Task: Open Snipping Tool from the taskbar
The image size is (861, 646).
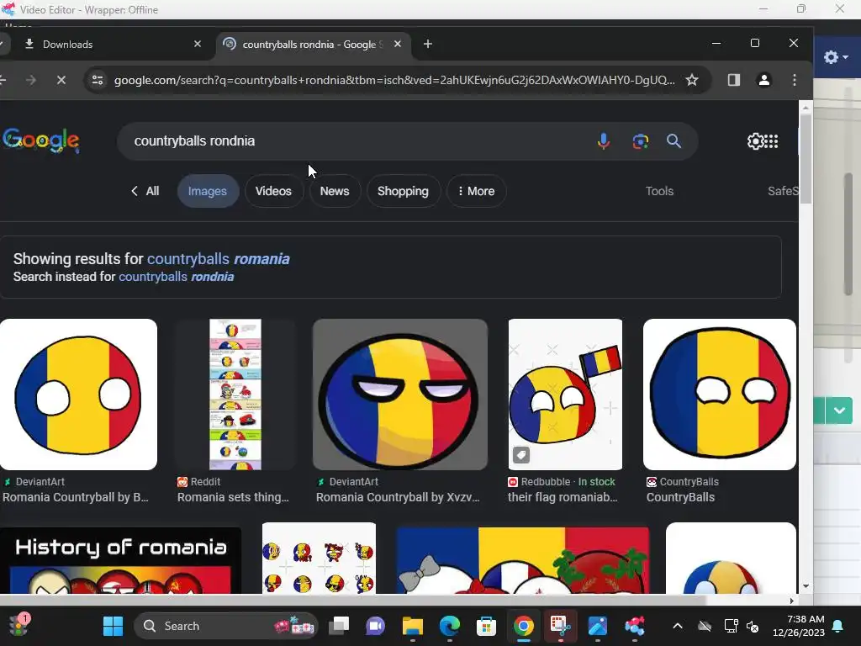Action: (x=560, y=626)
